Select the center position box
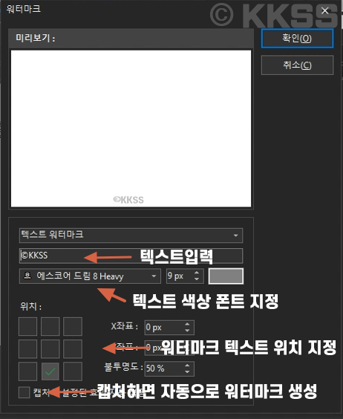 (x=50, y=348)
